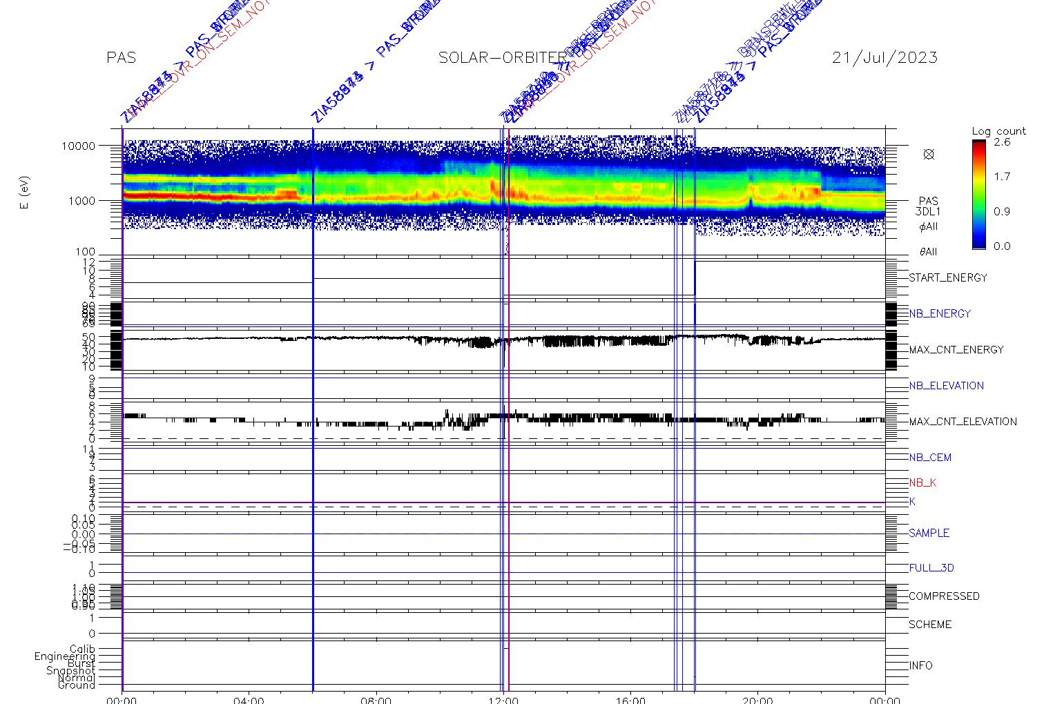
Task: Click the Snapshot mode label
Action: click(70, 671)
